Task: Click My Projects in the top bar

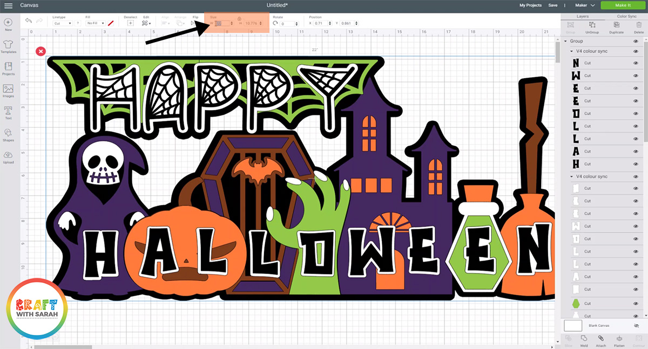Action: coord(530,5)
